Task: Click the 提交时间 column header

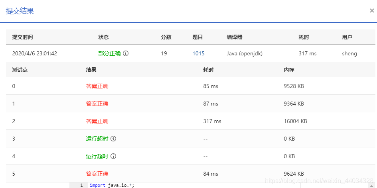Action: pyautogui.click(x=23, y=37)
